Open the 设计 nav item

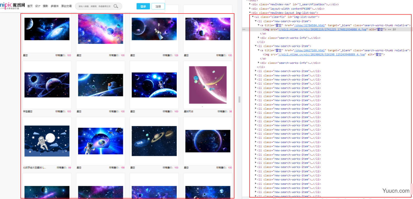coord(38,6)
